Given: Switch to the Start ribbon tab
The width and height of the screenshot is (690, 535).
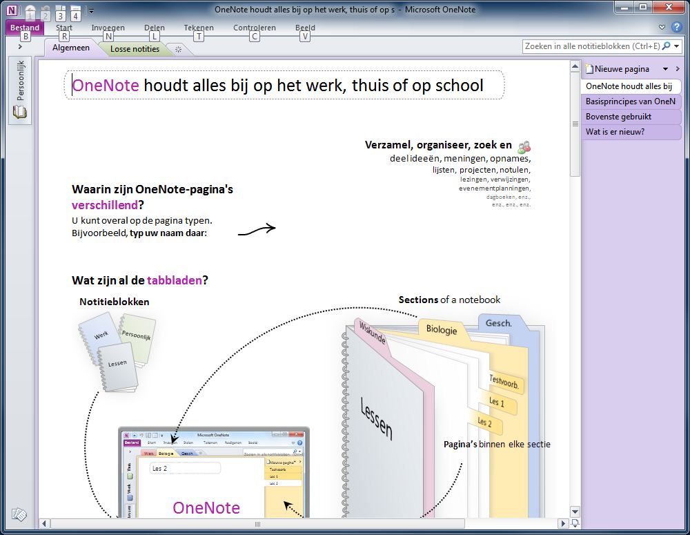Looking at the screenshot, I should (x=63, y=28).
